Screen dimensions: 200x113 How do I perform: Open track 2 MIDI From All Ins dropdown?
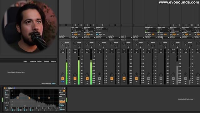coord(77,29)
